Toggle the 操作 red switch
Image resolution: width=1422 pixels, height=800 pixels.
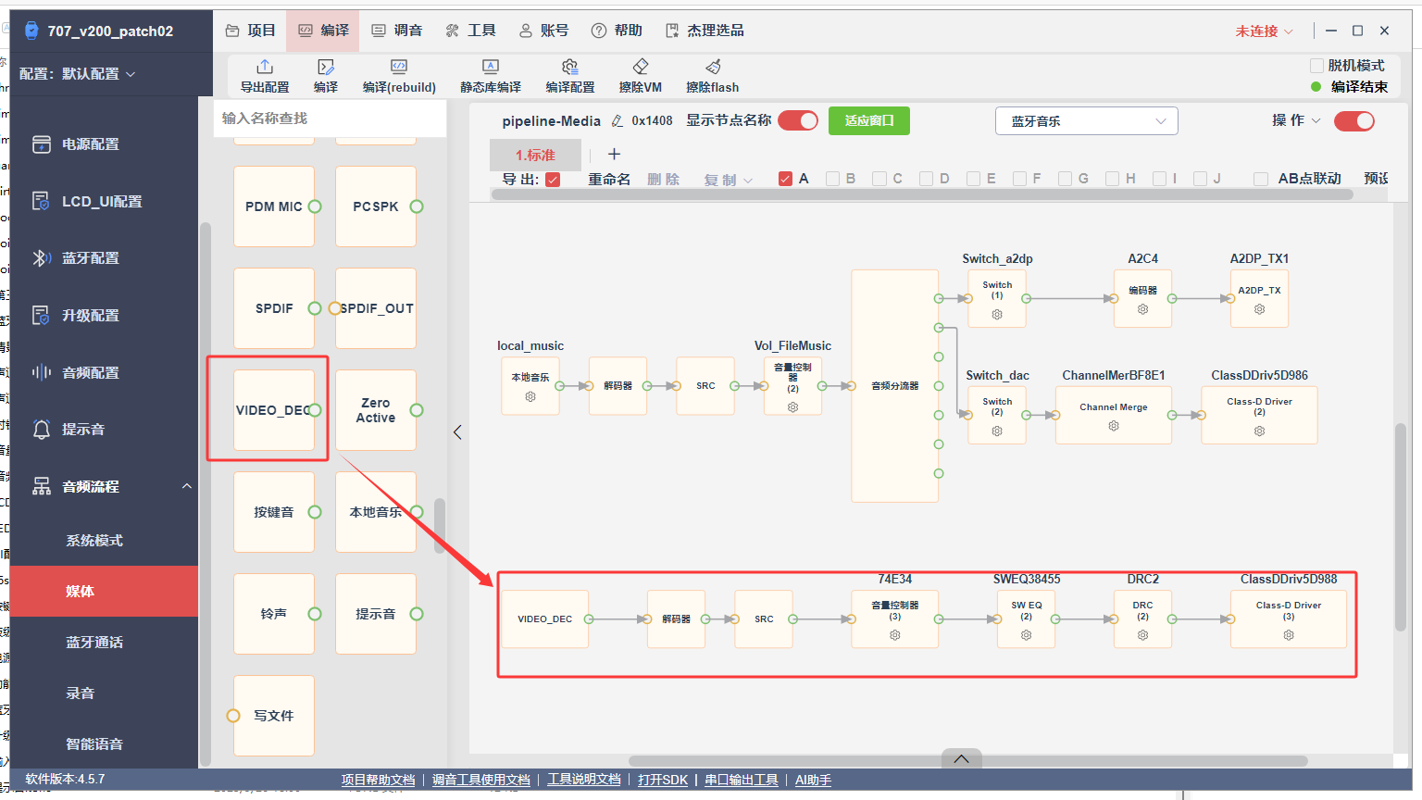pyautogui.click(x=1353, y=121)
